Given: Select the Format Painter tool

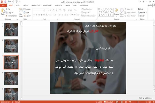Looking at the screenshot, I should pyautogui.click(x=11, y=16).
